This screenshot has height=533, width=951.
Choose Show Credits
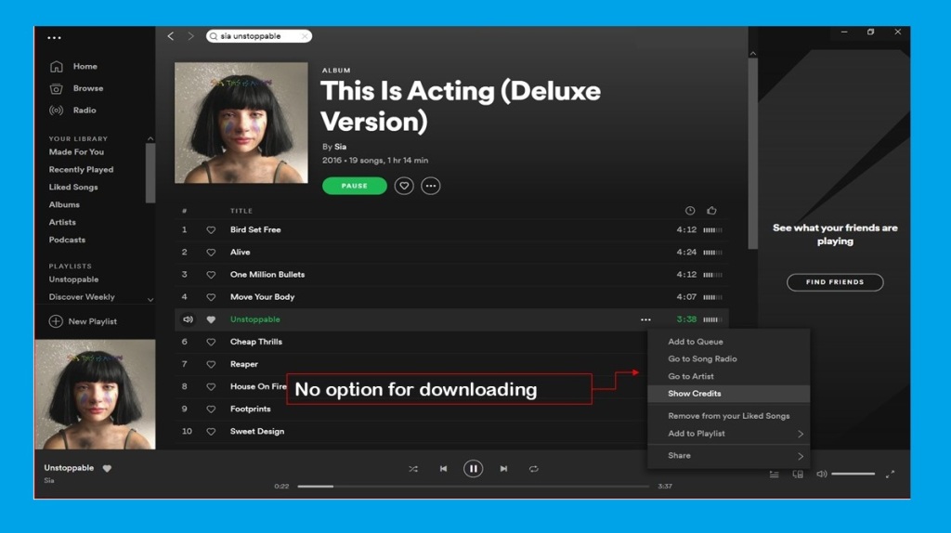click(x=728, y=394)
